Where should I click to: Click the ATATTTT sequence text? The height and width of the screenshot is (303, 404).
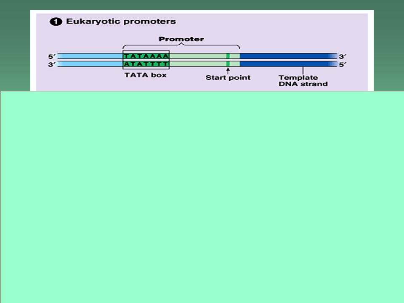pos(146,64)
